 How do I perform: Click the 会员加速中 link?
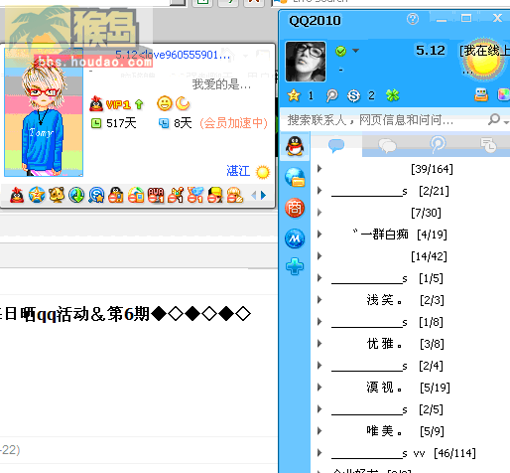(x=233, y=123)
